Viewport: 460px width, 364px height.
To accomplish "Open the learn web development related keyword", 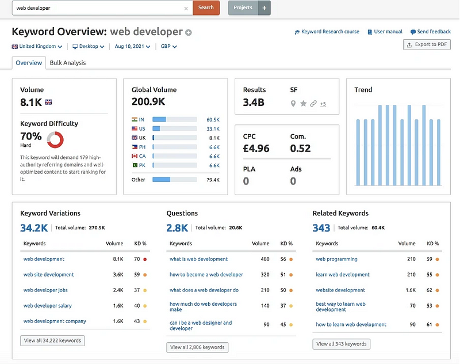I will (x=343, y=275).
